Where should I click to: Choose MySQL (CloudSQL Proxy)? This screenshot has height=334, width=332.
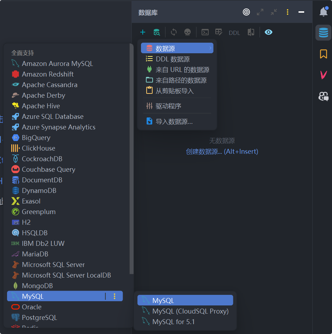(x=185, y=311)
